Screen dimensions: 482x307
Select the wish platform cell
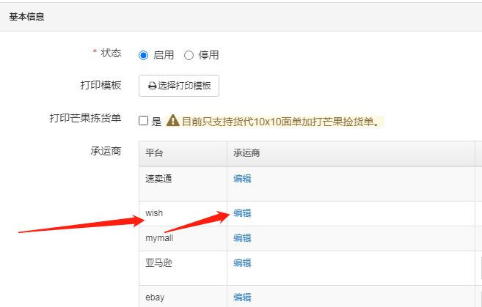183,214
